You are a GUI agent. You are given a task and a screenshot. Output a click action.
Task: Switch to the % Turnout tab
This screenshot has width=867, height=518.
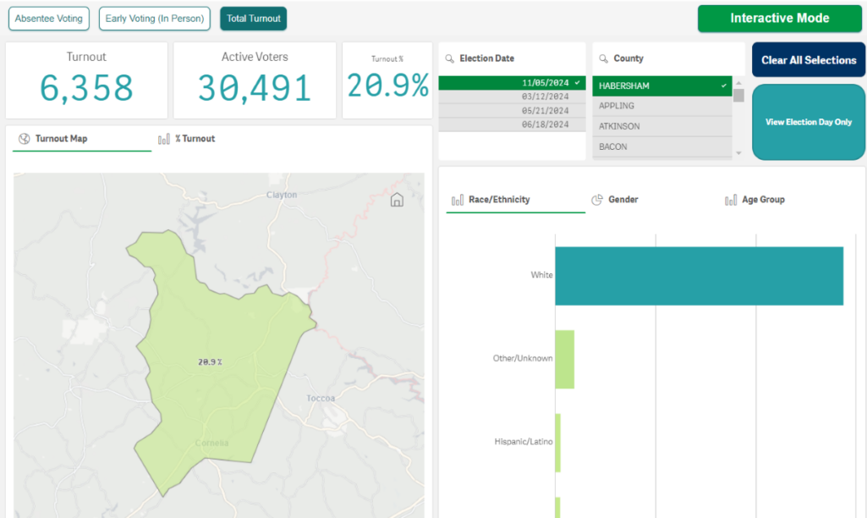(x=195, y=139)
